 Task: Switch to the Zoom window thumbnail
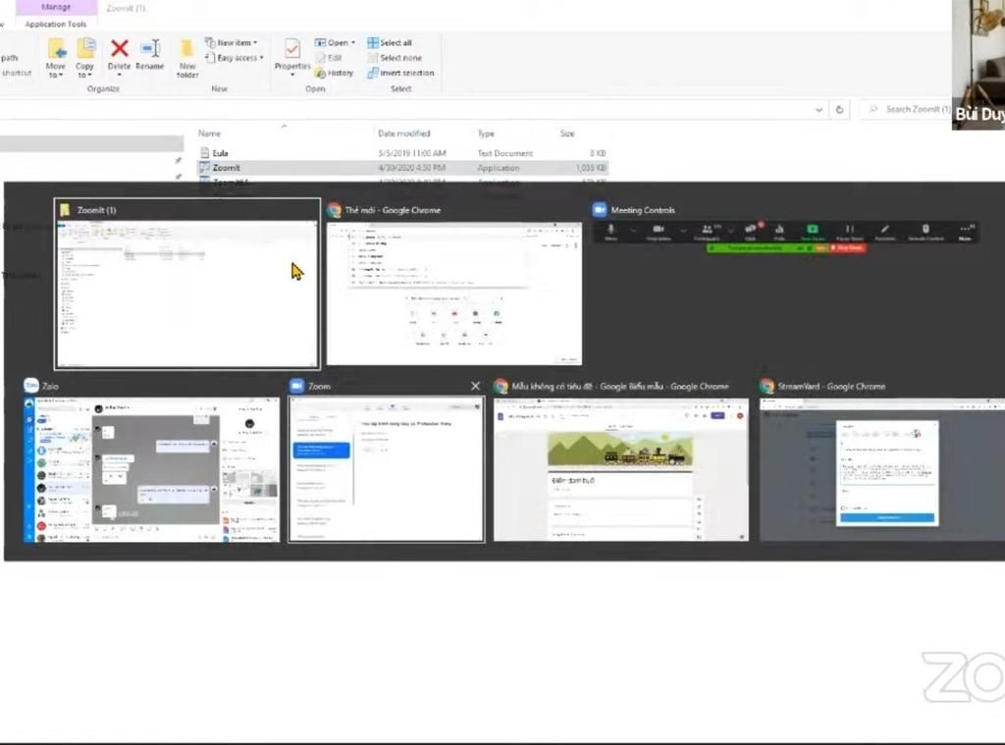pyautogui.click(x=387, y=460)
